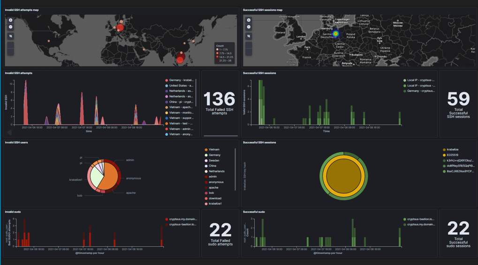Select 'cryptsus-bastion' in Successful sudo legend
Viewport: 478px width, 265px height.
420,219
